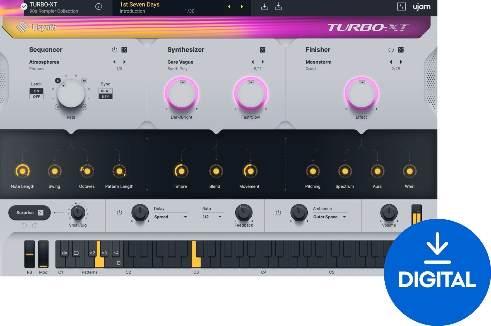Image resolution: width=491 pixels, height=326 pixels.
Task: Select the x3 pattern key
Action: tap(104, 253)
